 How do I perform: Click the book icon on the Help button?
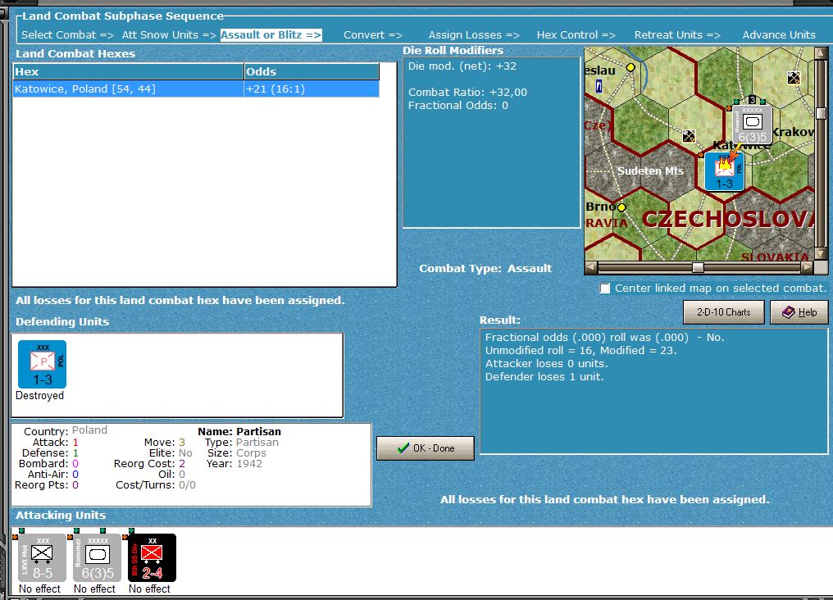tap(789, 312)
